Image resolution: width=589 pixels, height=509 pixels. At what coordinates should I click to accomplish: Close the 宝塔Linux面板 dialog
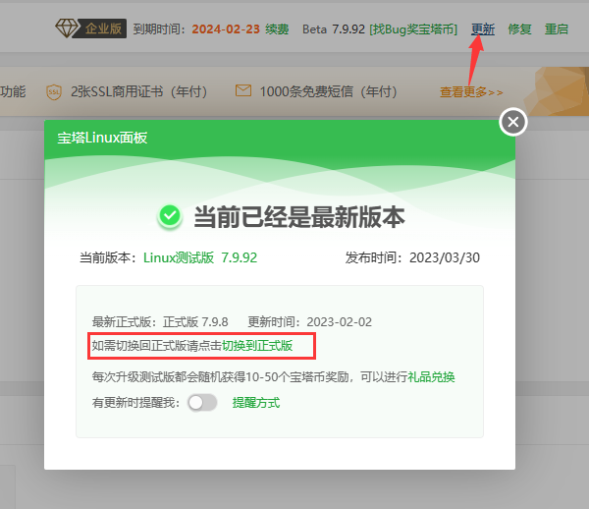(513, 122)
